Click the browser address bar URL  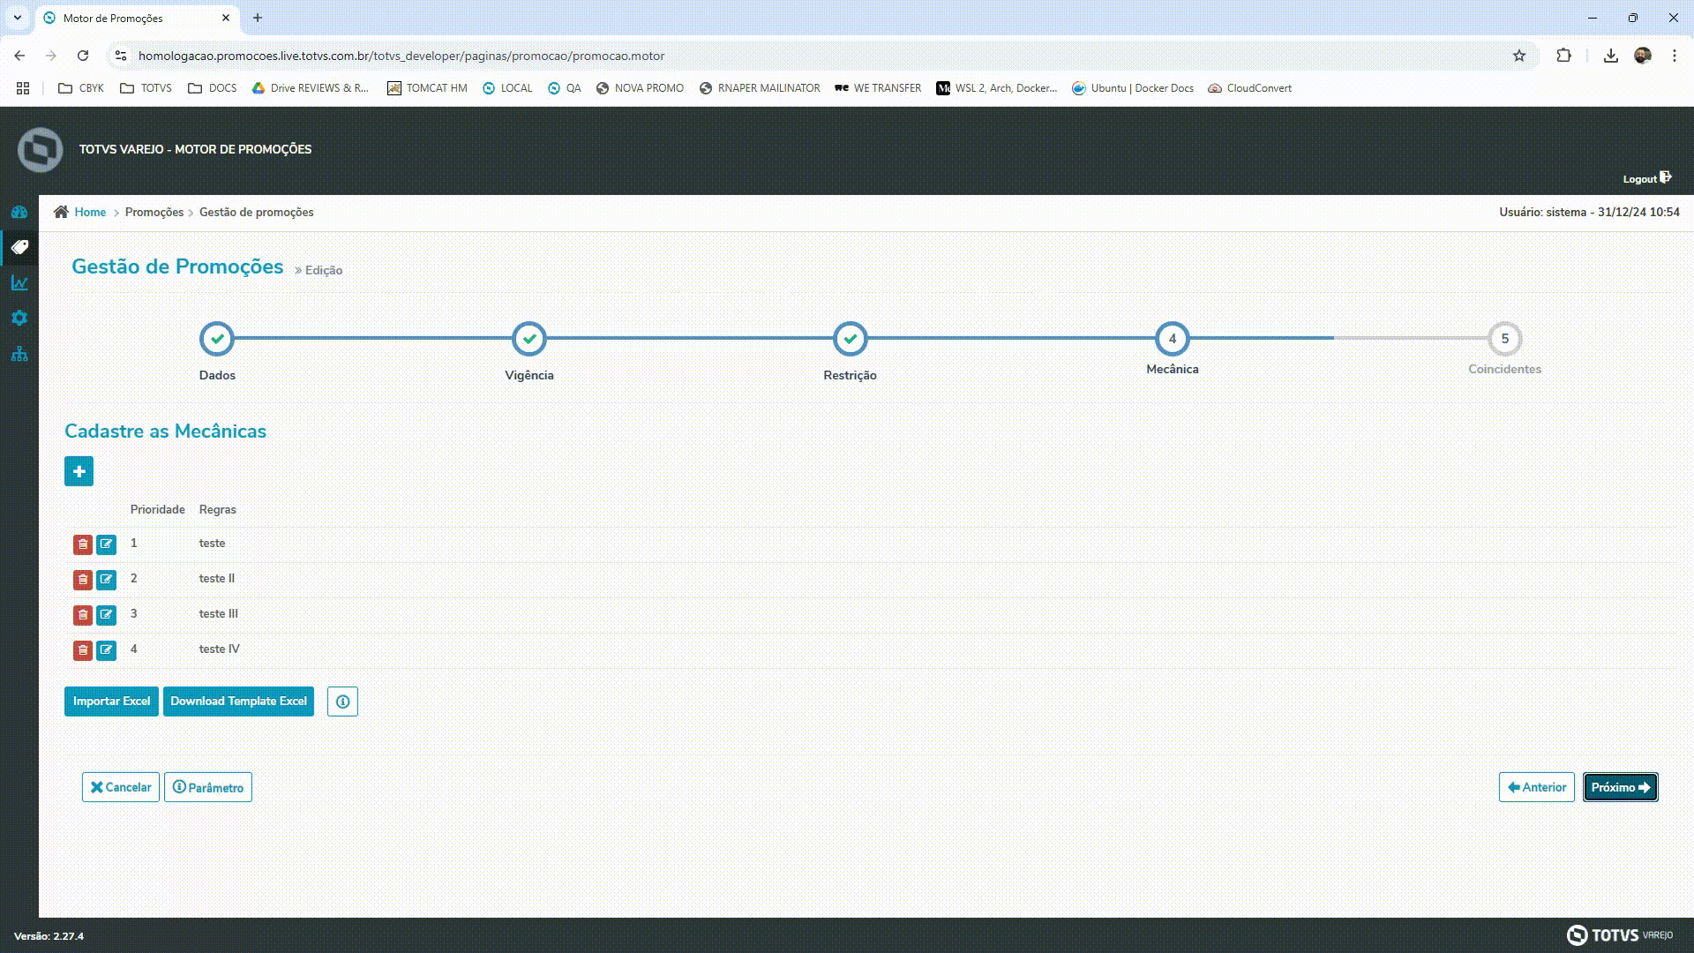(401, 56)
